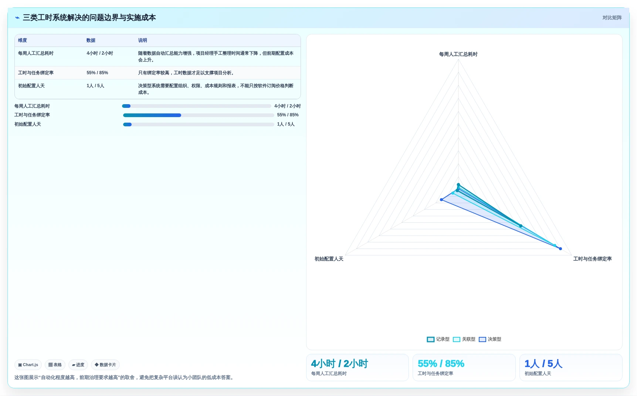Image resolution: width=637 pixels, height=396 pixels.
Task: Click the 工时与任务绑定率 progress bar
Action: [x=199, y=115]
